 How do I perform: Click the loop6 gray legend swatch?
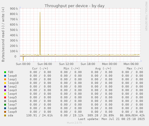[x=5, y=101]
